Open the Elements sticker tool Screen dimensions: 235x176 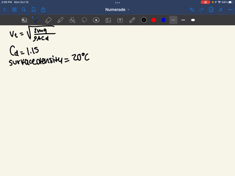pos(96,20)
